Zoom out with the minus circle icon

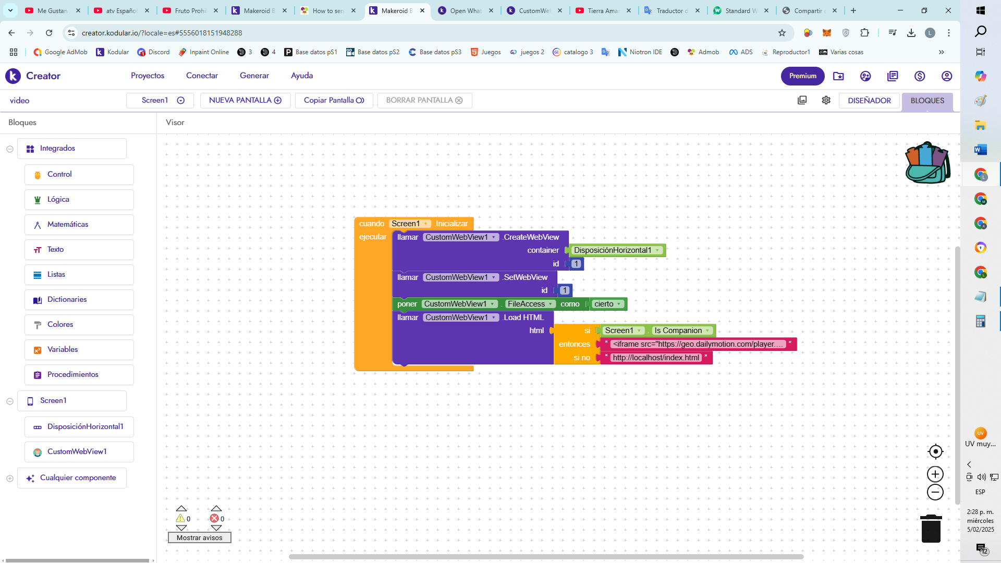935,492
